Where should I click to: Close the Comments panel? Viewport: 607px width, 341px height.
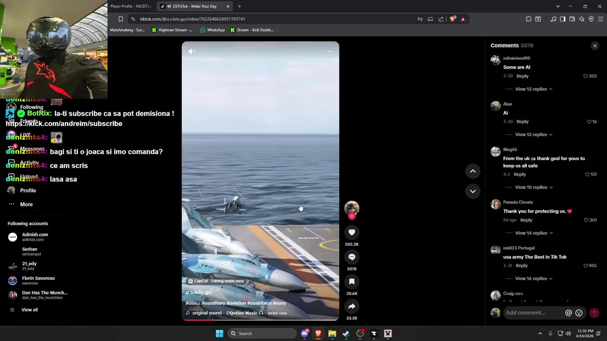[595, 46]
